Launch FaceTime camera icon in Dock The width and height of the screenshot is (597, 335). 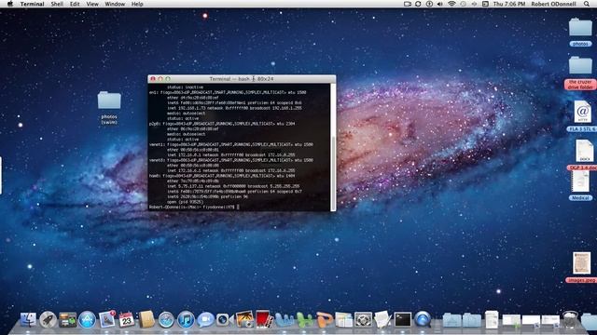coord(224,319)
